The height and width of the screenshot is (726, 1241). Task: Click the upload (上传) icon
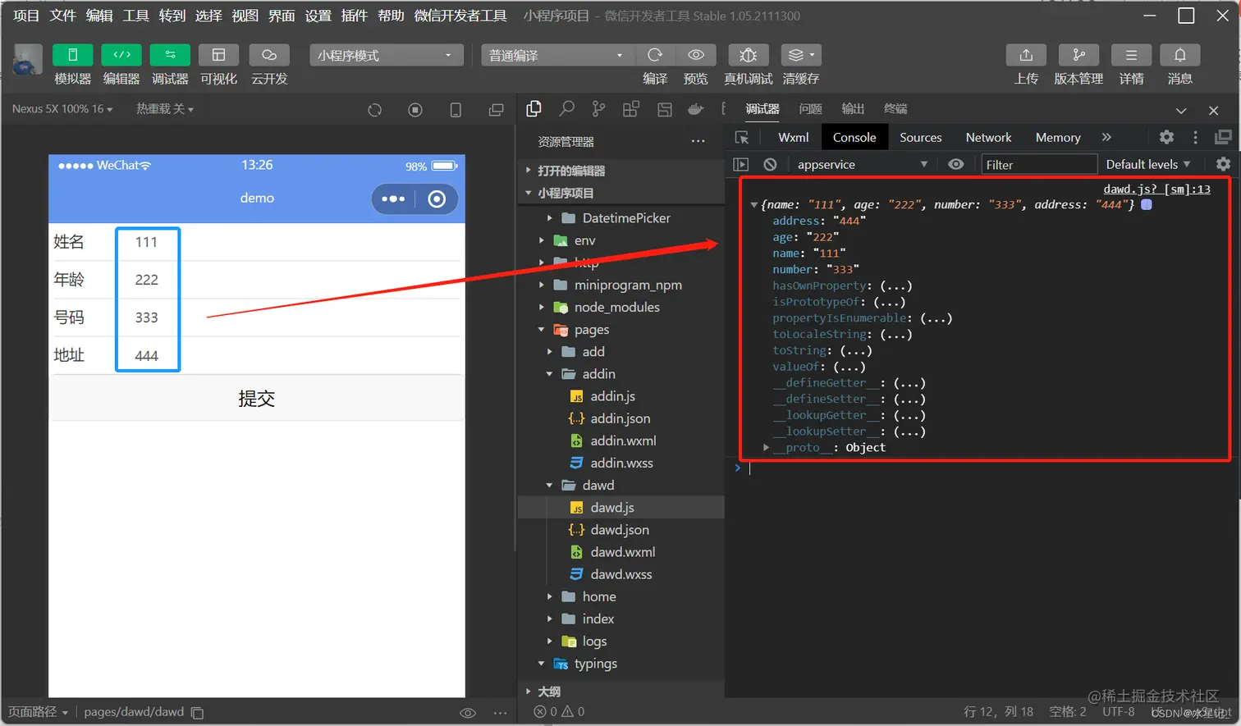click(1026, 55)
